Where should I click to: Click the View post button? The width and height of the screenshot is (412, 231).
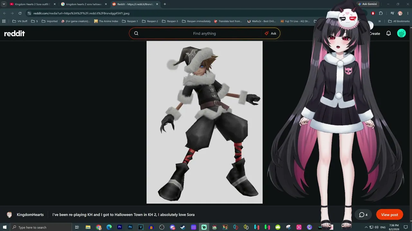point(389,215)
